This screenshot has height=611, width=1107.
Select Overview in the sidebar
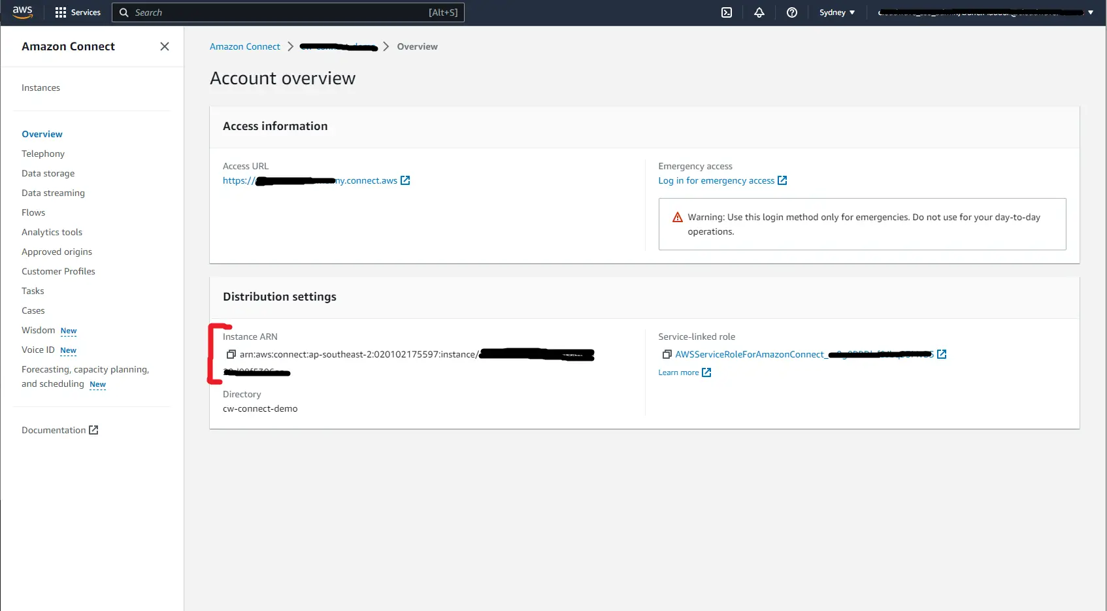pos(42,134)
